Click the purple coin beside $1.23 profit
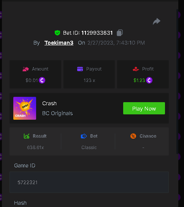This screenshot has width=184, height=207. click(x=149, y=80)
